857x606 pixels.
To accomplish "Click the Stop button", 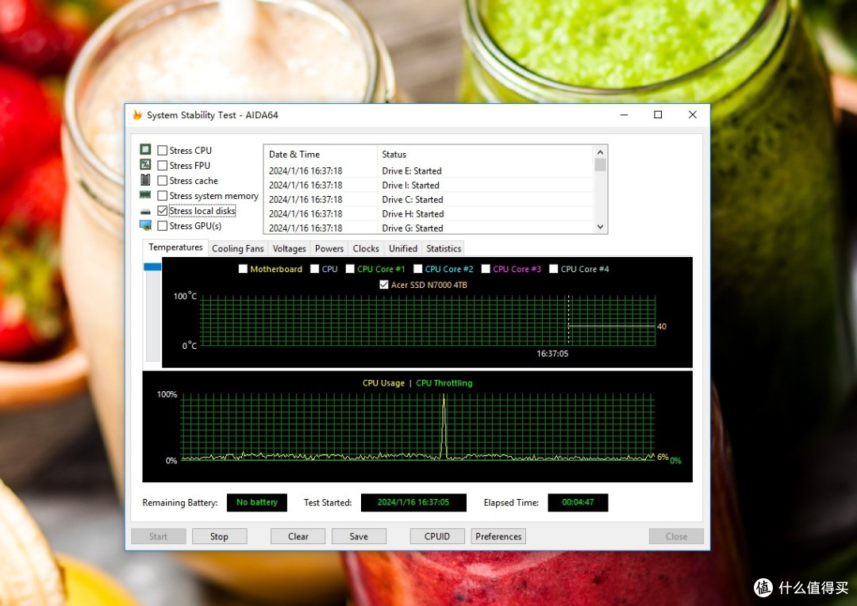I will 219,537.
